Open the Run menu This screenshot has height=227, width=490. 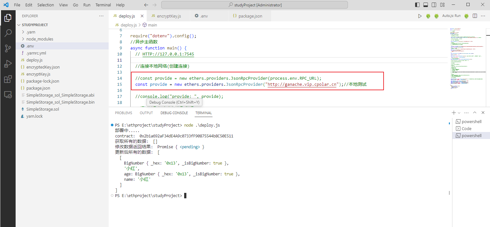(87, 5)
